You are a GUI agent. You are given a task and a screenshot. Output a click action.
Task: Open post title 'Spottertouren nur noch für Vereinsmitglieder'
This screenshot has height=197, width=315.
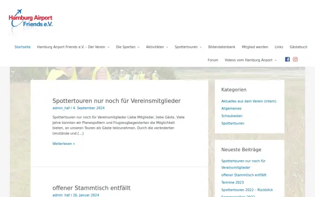click(117, 101)
